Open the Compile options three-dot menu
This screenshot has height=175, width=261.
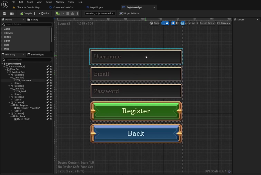(x=34, y=14)
